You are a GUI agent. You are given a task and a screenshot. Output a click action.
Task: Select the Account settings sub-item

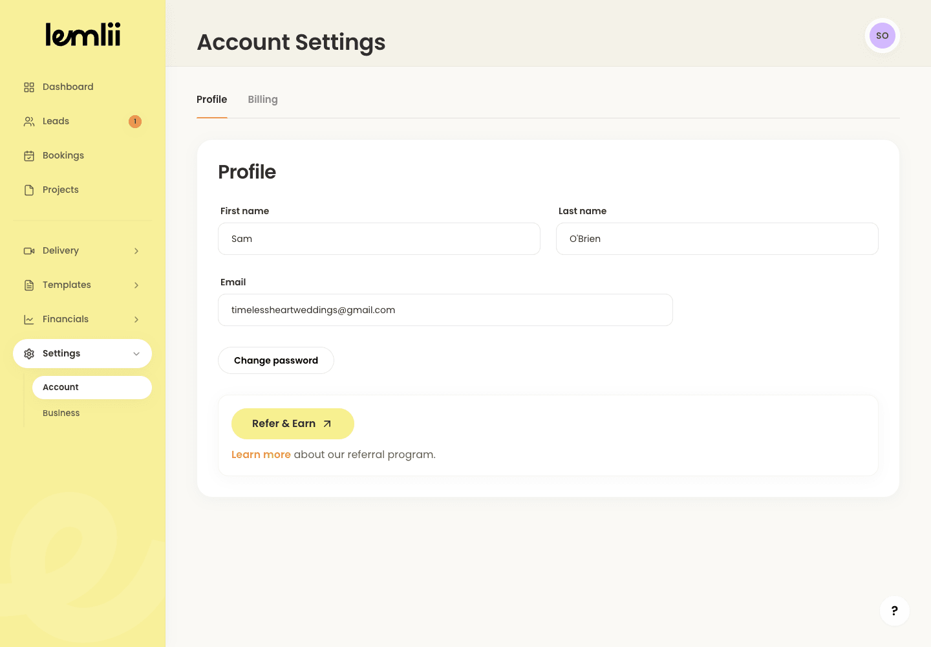click(x=92, y=388)
